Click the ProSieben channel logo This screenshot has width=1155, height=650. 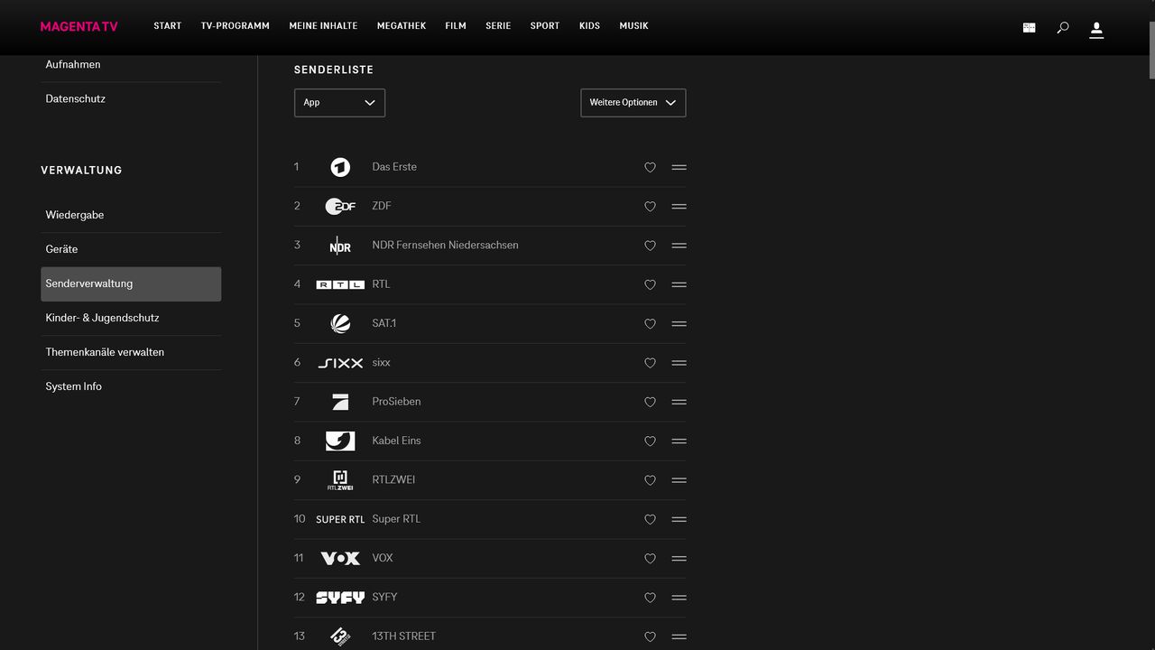(x=340, y=402)
